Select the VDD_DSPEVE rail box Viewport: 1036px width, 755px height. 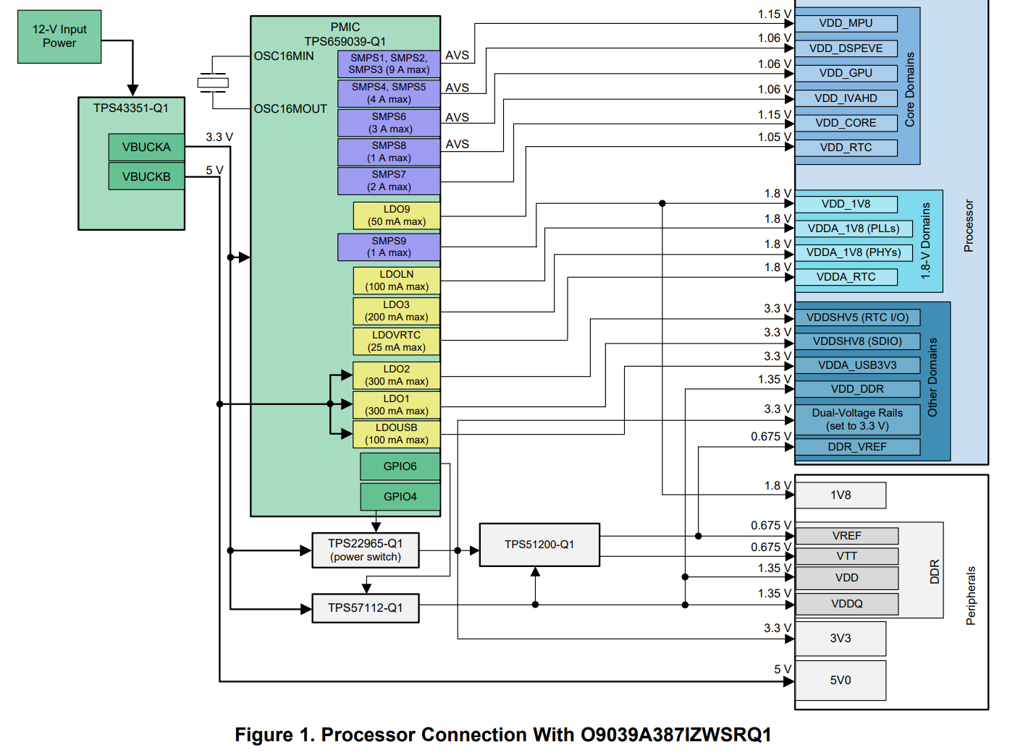coord(846,48)
